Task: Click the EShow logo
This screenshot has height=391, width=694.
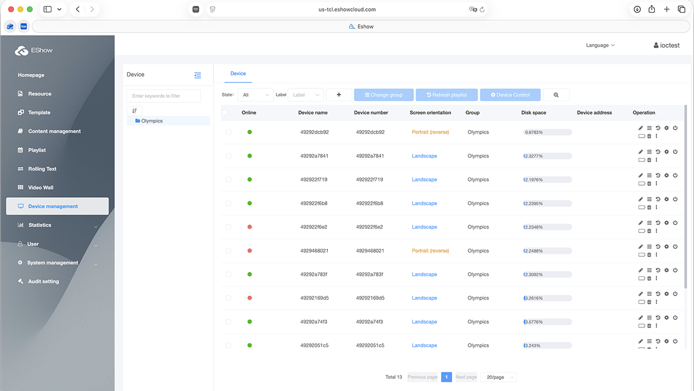Action: 34,50
